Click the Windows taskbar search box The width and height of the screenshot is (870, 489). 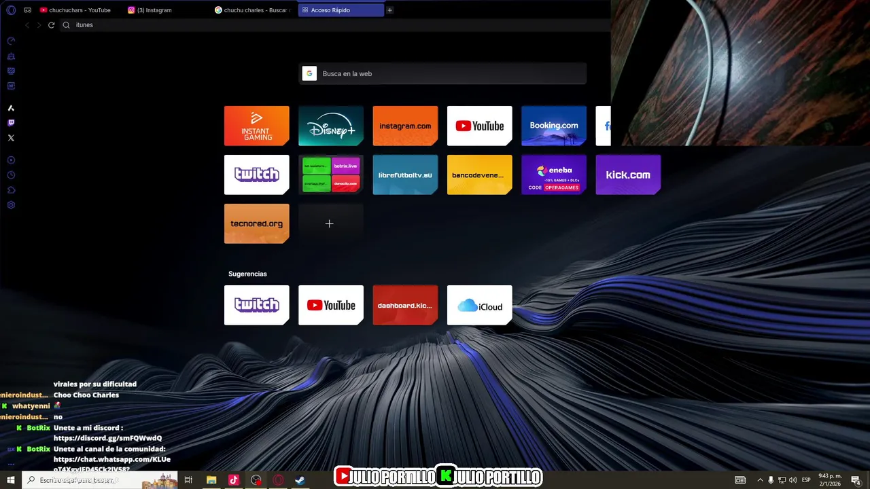click(x=100, y=480)
